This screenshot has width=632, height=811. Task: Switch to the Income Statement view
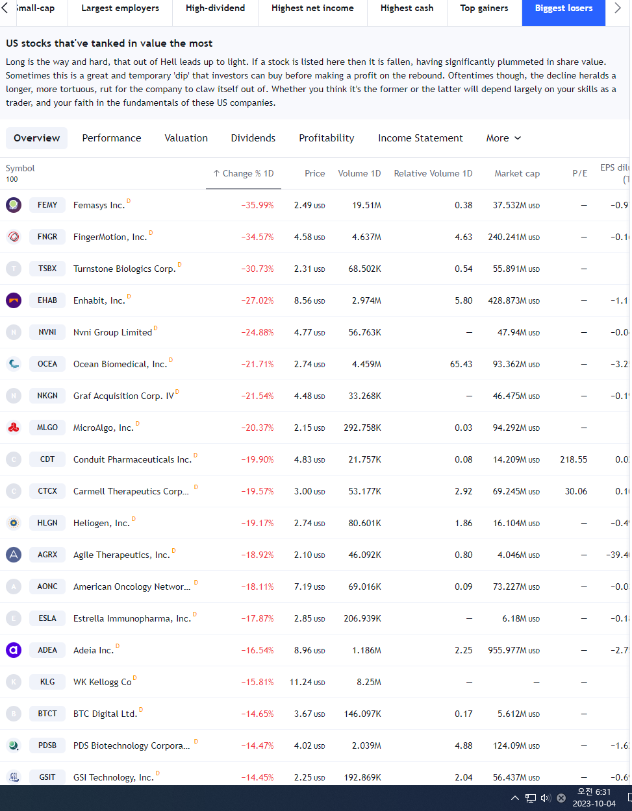click(421, 138)
